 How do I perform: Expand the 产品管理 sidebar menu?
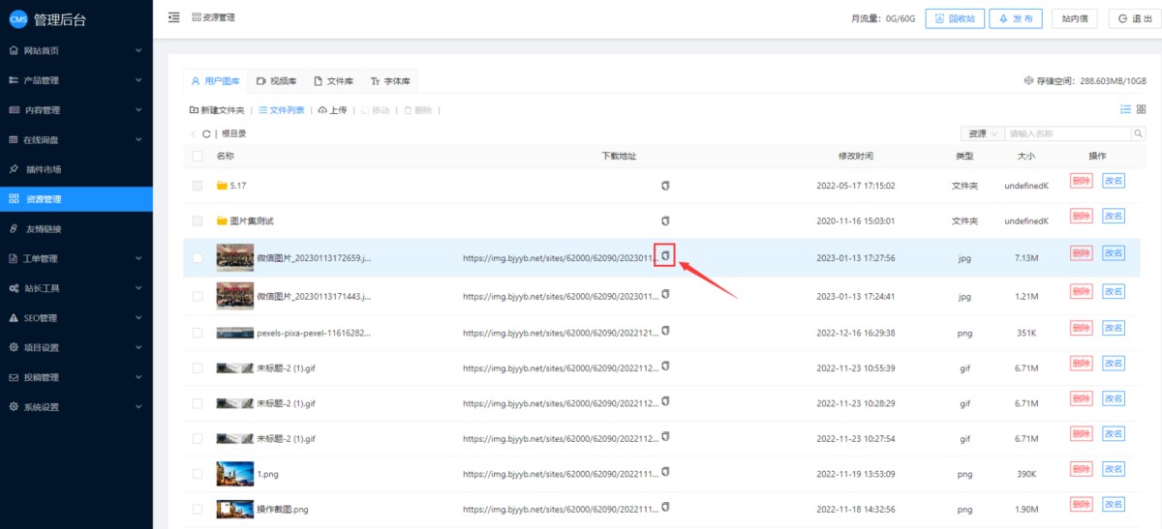(x=76, y=80)
